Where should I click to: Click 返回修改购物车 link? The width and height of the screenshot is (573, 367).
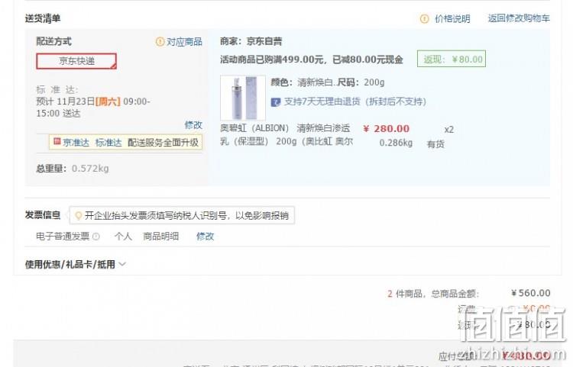click(x=519, y=18)
